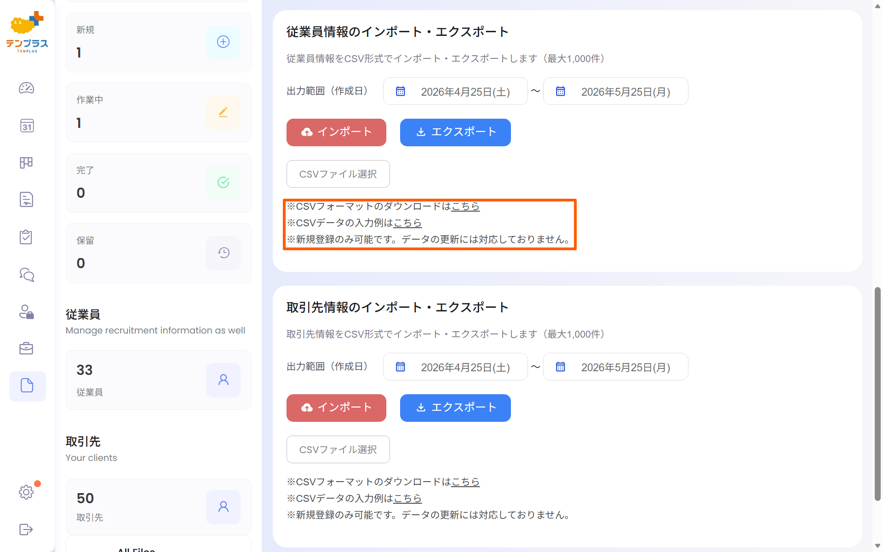883x552 pixels.
Task: Open the chat bubbles sidebar icon
Action: (27, 275)
